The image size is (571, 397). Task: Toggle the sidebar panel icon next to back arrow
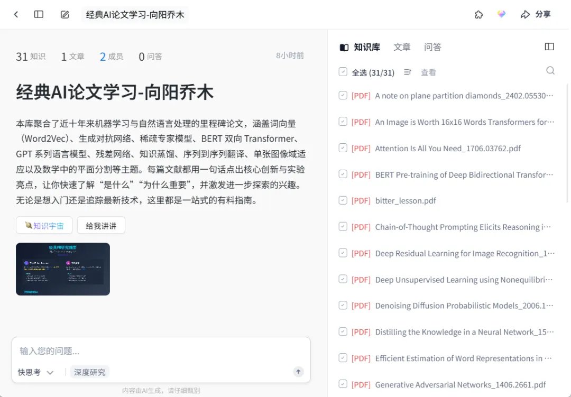[x=39, y=14]
